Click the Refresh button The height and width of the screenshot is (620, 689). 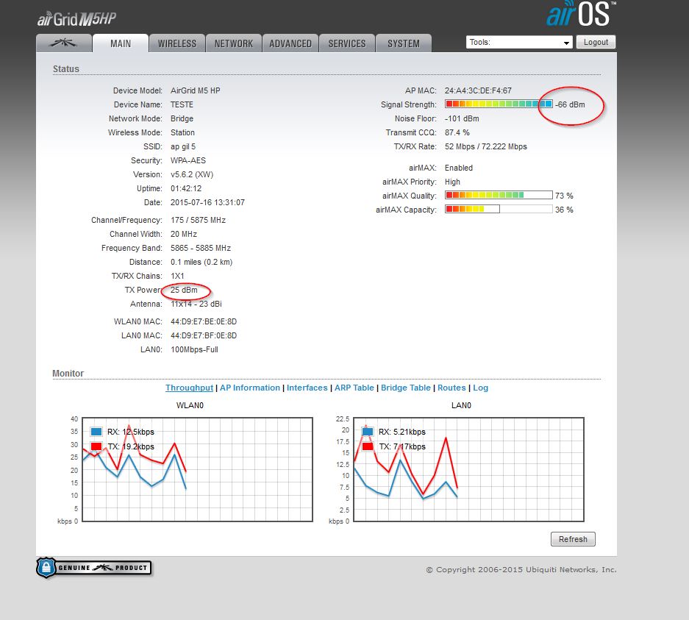(x=573, y=539)
